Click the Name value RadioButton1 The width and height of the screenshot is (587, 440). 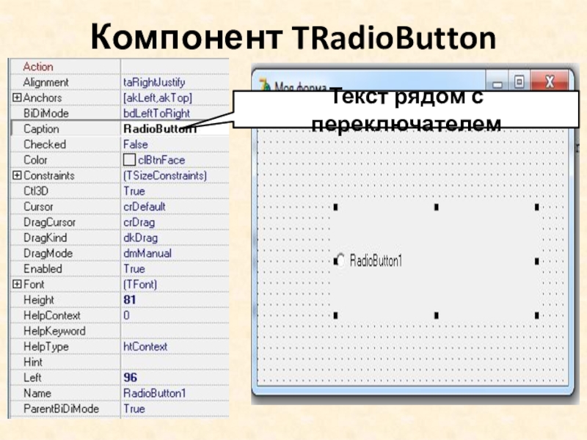(x=155, y=393)
